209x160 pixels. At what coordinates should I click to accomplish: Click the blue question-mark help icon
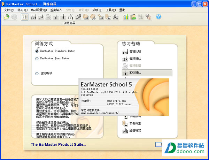(x=158, y=17)
